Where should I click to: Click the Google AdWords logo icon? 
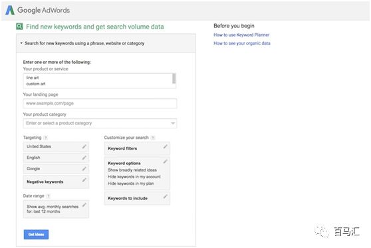point(10,10)
